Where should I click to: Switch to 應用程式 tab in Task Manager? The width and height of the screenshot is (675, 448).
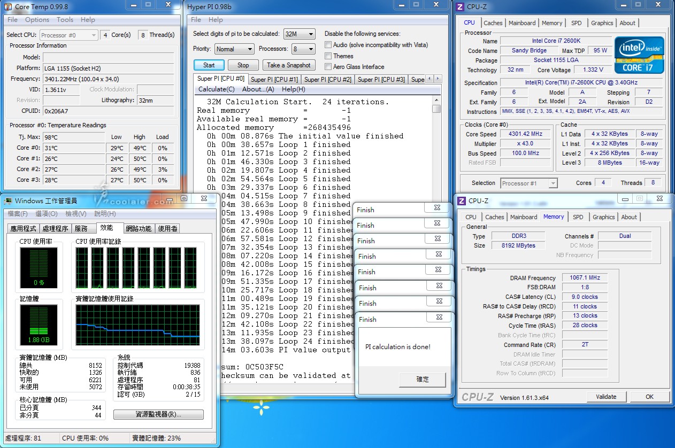pos(25,229)
